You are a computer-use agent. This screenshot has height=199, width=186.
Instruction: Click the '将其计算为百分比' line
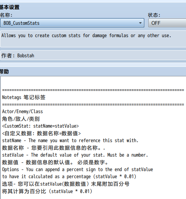coord(47,191)
